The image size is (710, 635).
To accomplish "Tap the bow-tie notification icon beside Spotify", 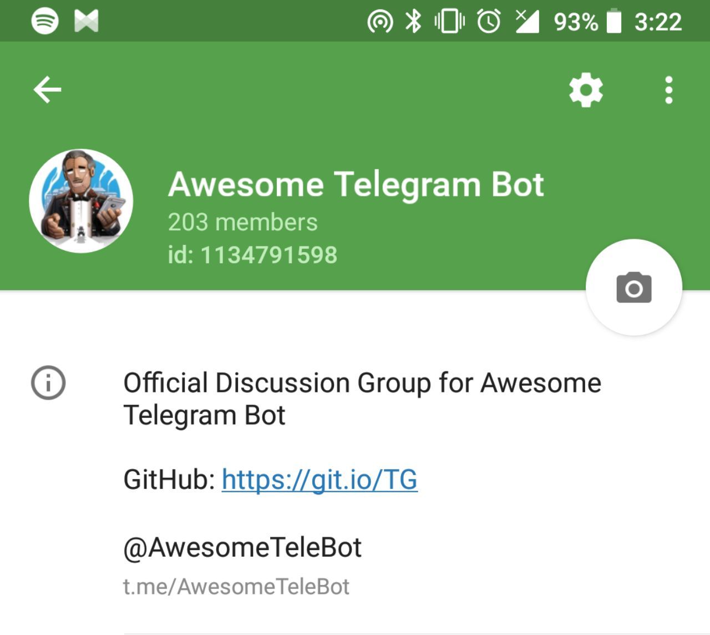I will [87, 21].
